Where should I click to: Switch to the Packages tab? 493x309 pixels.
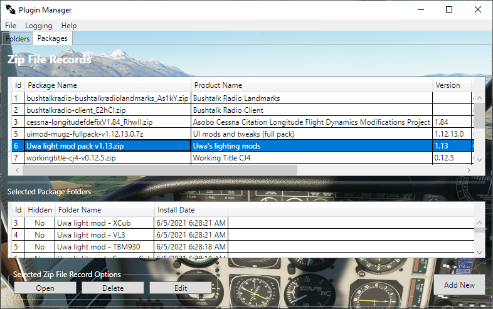(x=53, y=38)
